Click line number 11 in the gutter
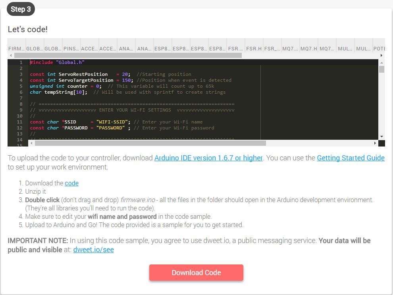393x295 pixels. pyautogui.click(x=19, y=122)
